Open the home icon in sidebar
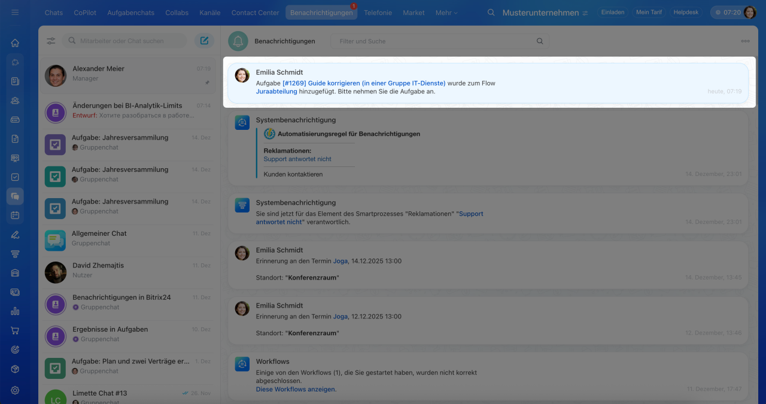Screen dimensions: 766x404 pos(15,43)
